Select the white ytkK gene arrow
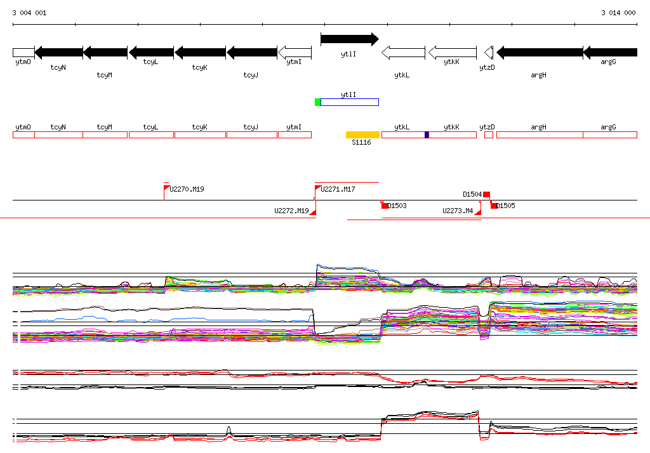The height and width of the screenshot is (453, 650). click(x=452, y=52)
